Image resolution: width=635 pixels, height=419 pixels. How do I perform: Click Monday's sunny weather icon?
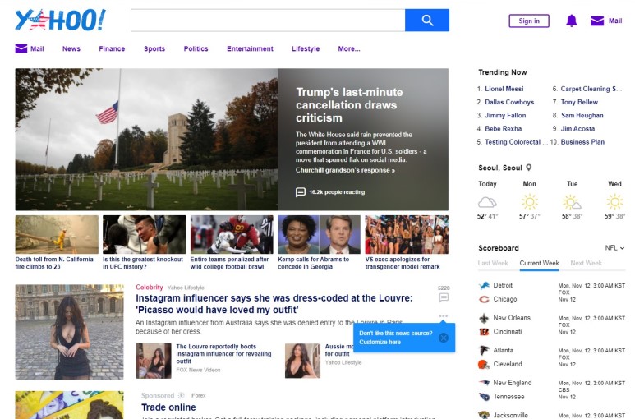pyautogui.click(x=529, y=201)
